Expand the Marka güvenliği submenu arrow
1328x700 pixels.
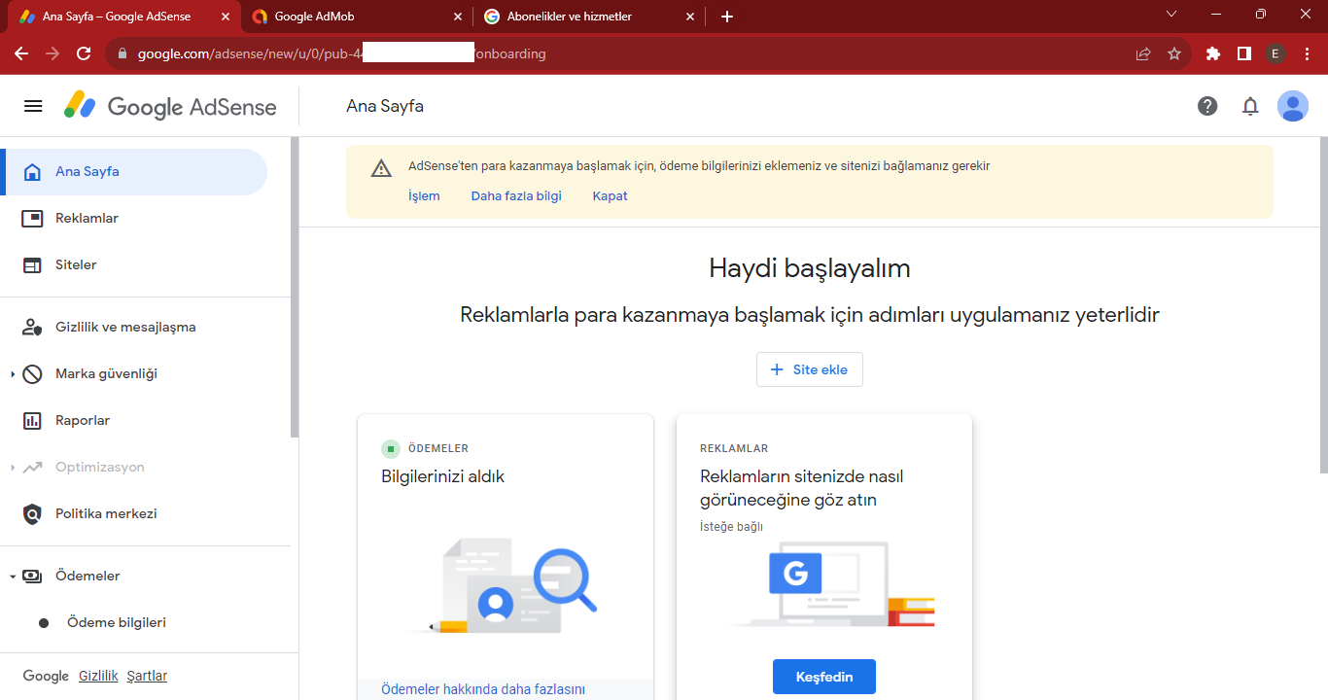13,374
